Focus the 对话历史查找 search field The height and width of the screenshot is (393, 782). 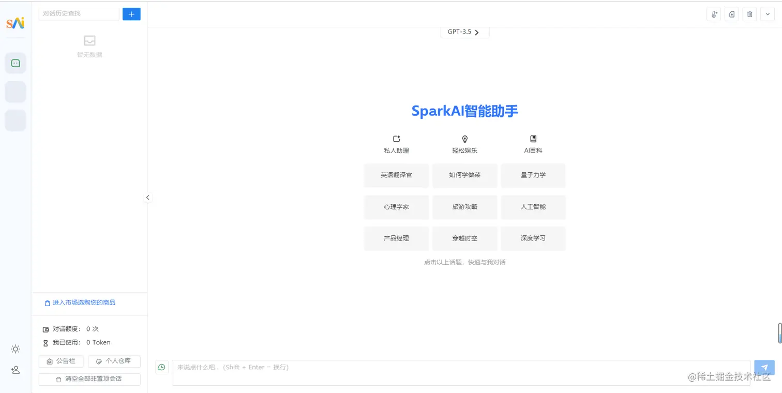click(79, 14)
